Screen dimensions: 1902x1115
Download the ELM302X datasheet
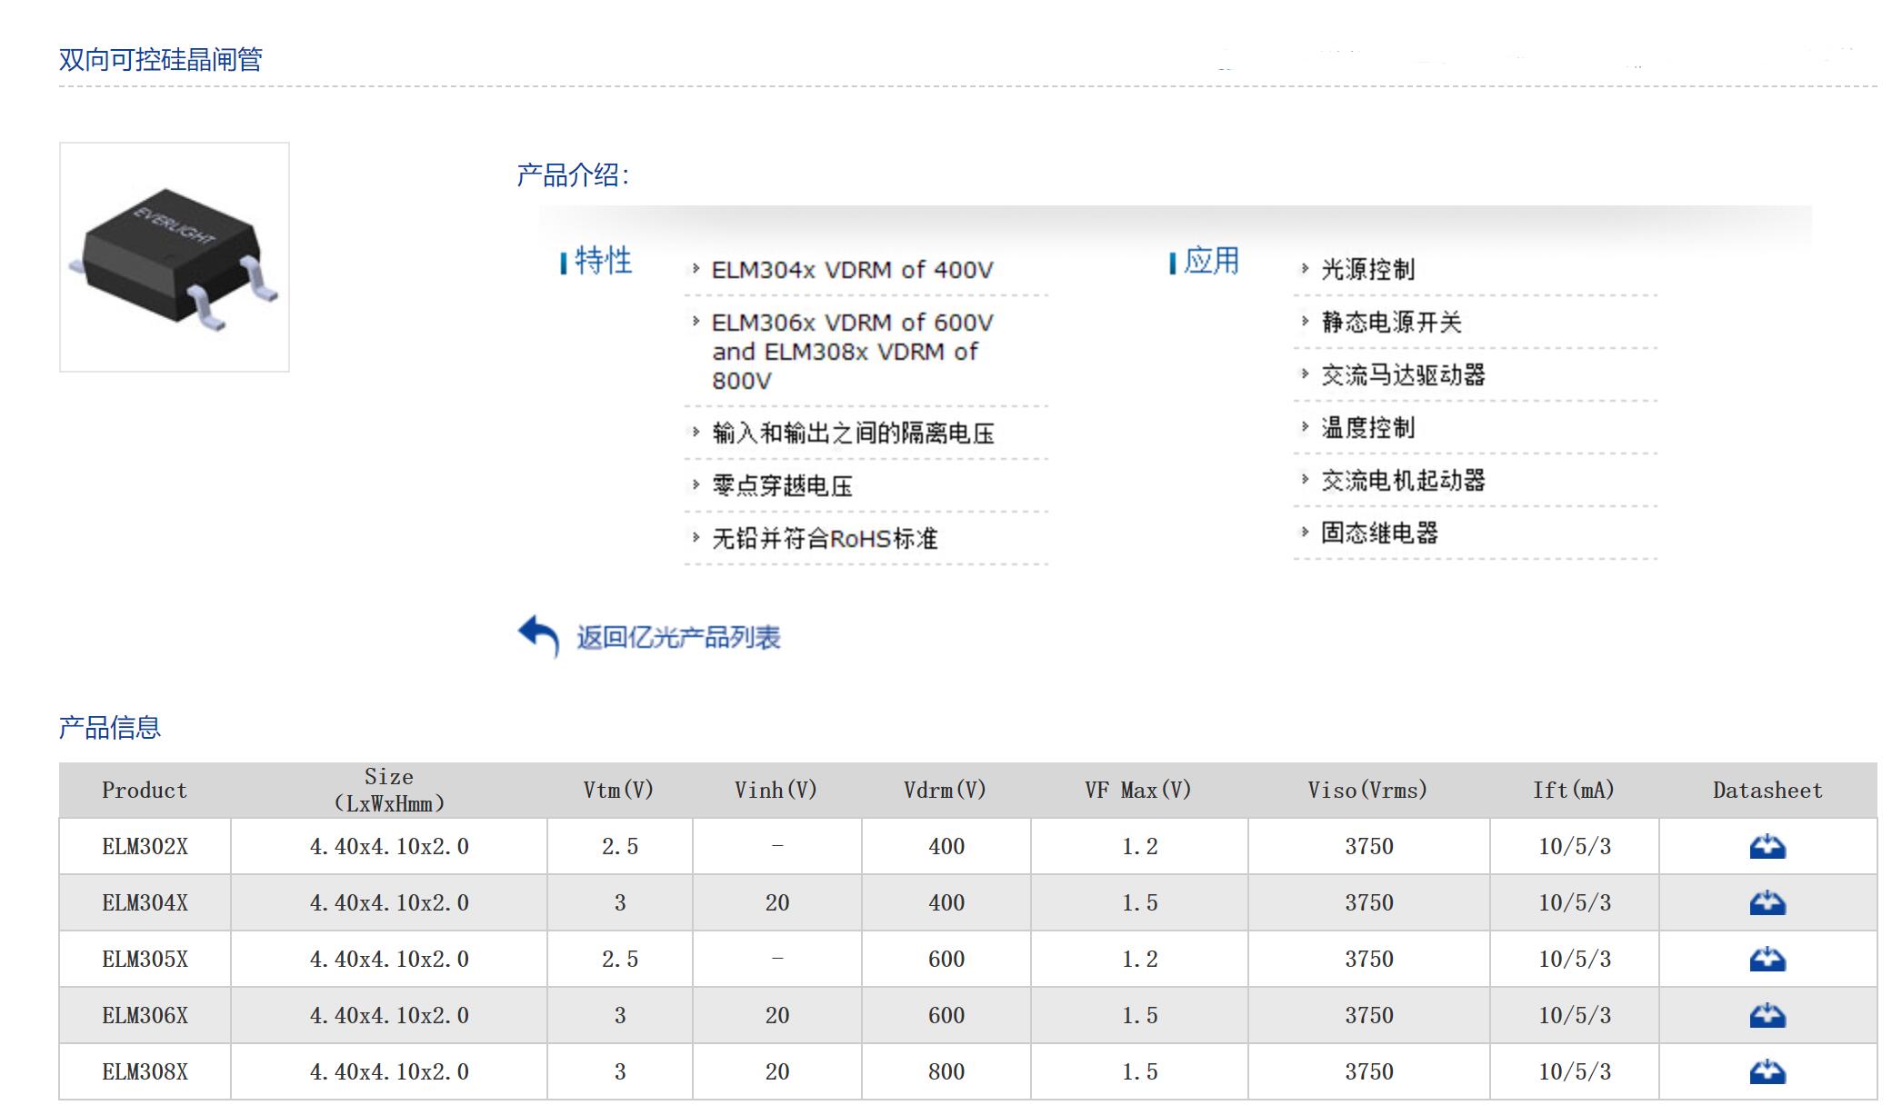[1767, 847]
